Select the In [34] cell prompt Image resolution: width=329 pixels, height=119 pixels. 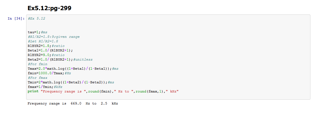tap(16, 19)
